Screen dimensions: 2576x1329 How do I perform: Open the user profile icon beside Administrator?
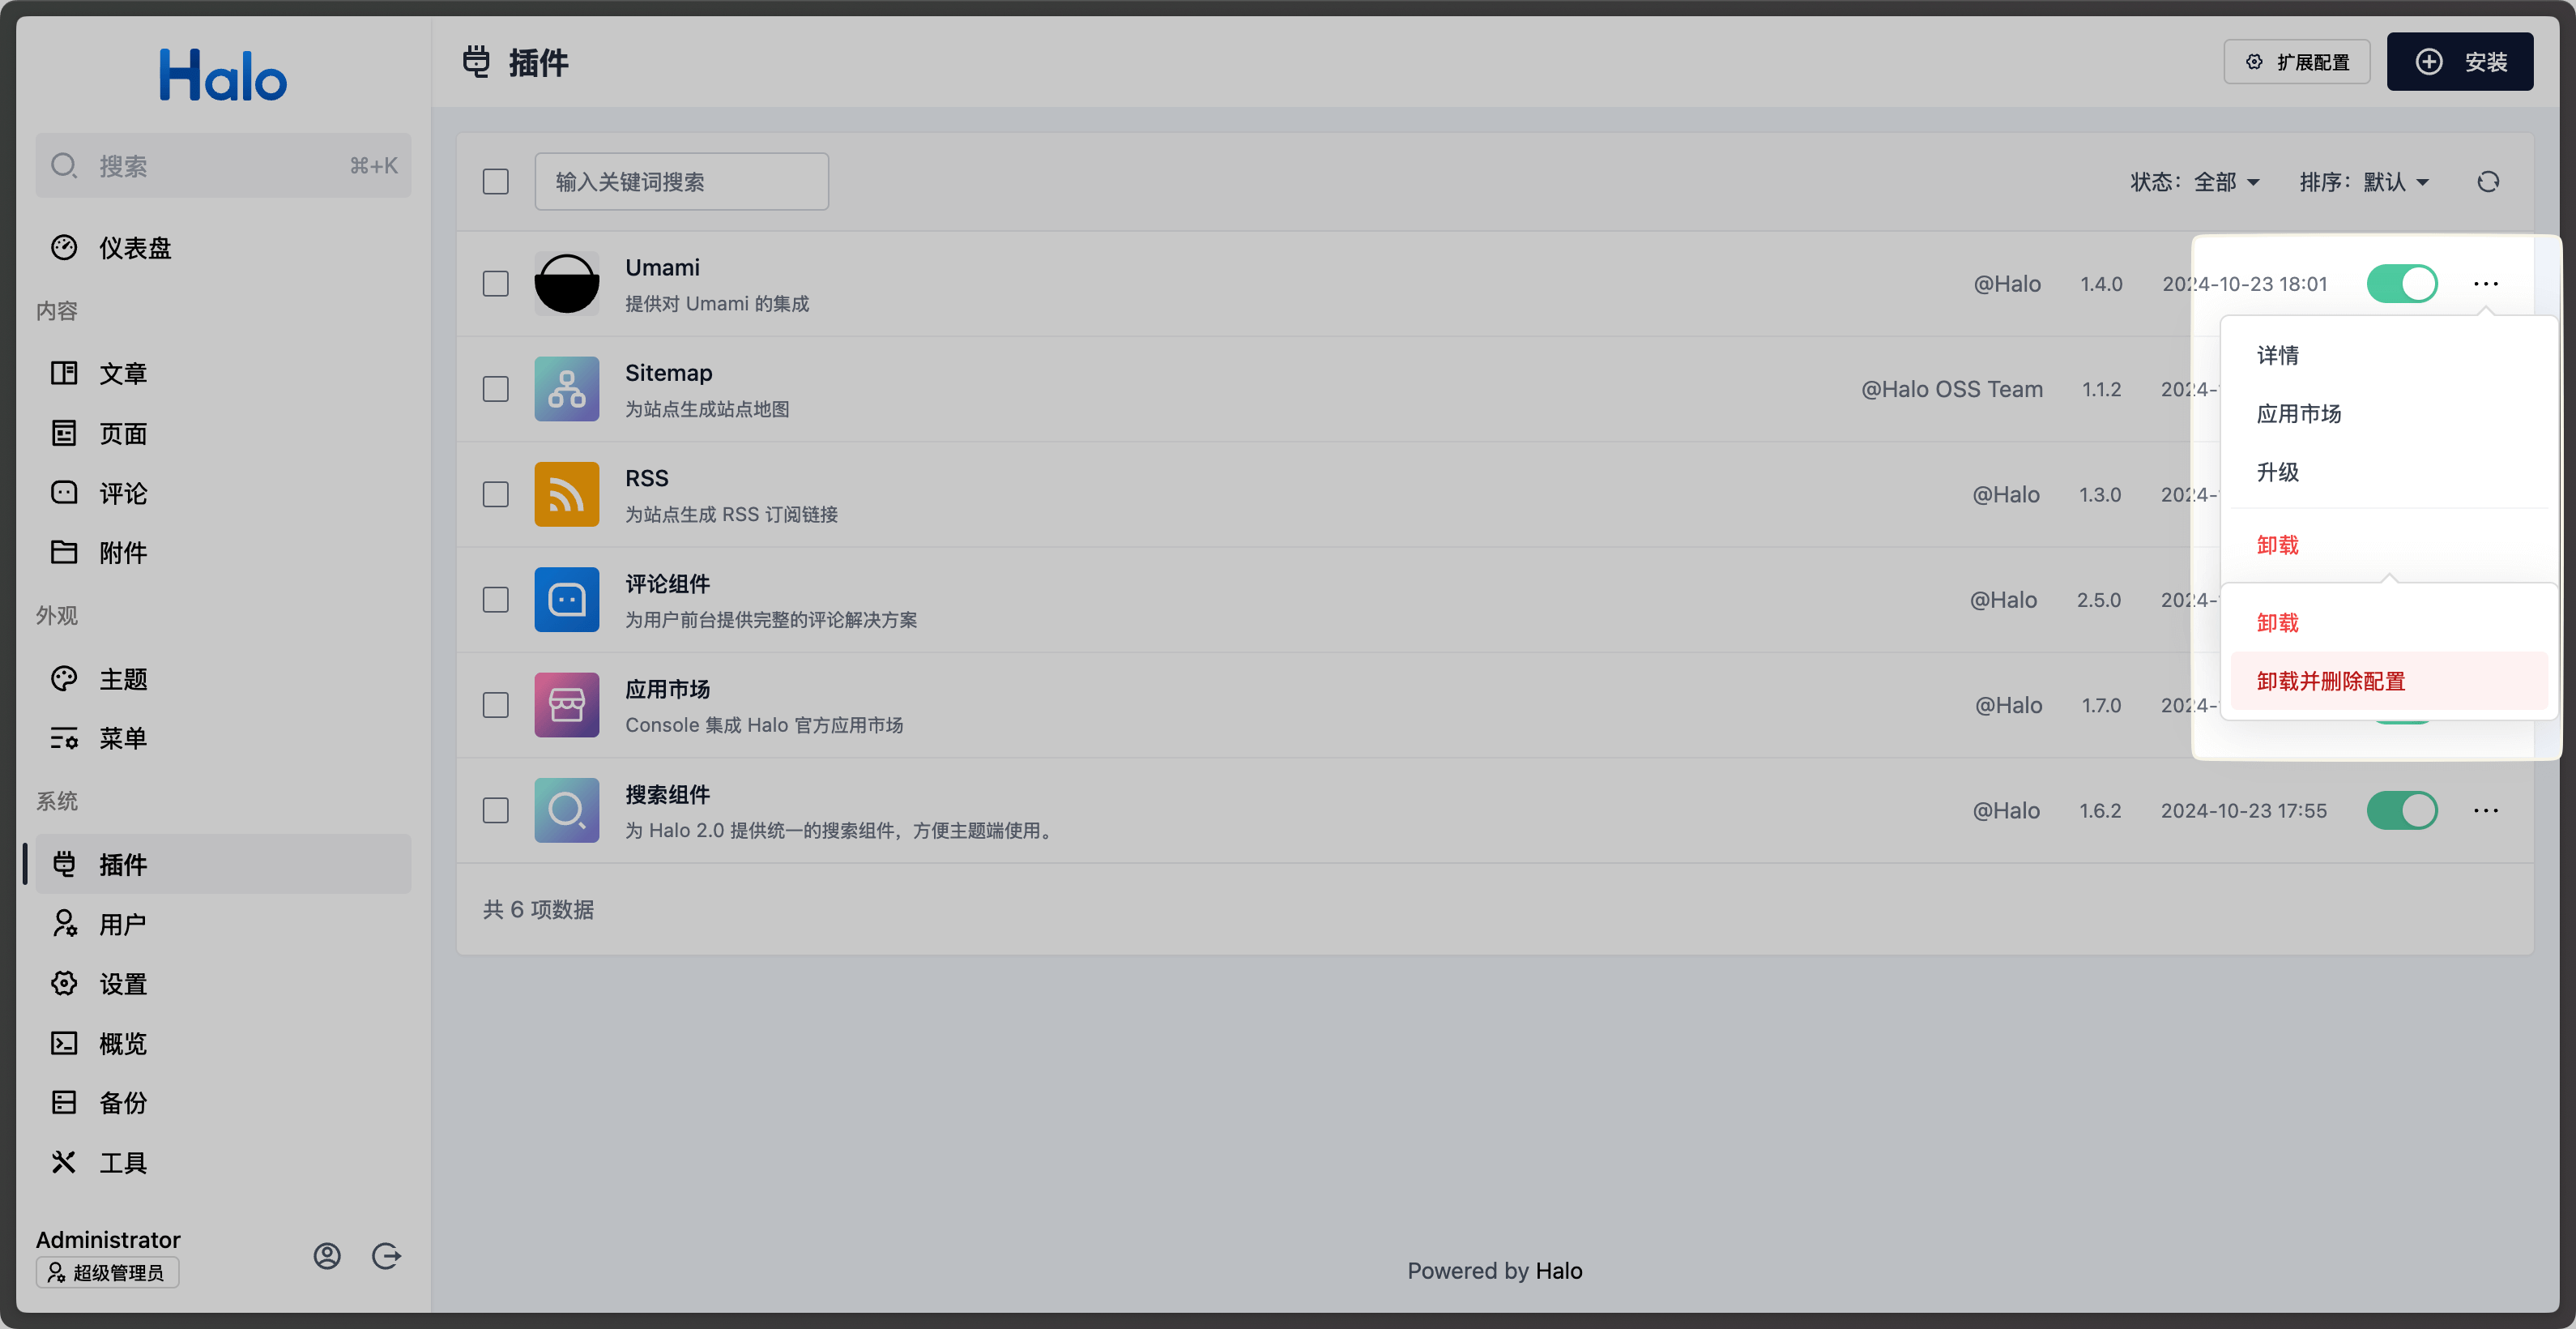click(327, 1256)
